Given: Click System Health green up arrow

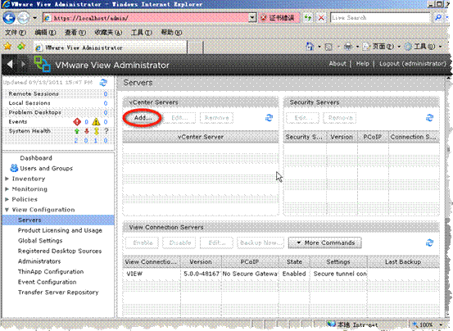Looking at the screenshot, I should [x=77, y=131].
